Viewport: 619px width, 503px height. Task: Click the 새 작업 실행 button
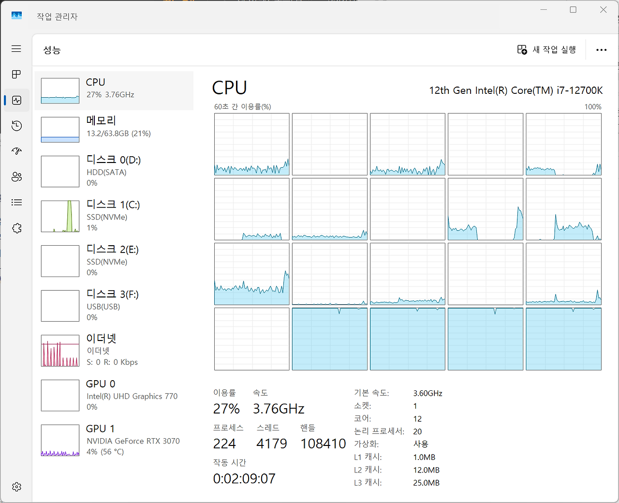point(546,50)
